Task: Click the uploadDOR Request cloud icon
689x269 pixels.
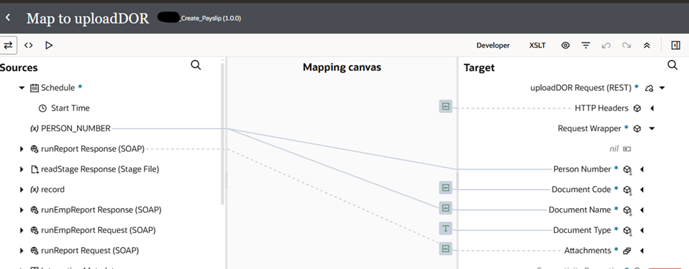Action: point(649,88)
